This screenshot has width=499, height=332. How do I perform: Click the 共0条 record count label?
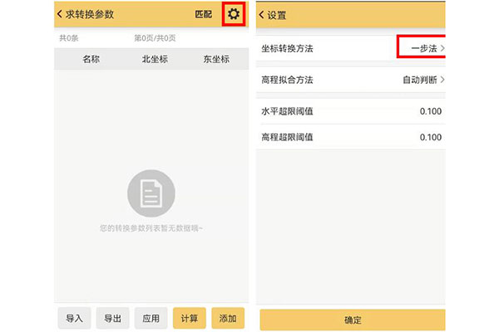(68, 38)
